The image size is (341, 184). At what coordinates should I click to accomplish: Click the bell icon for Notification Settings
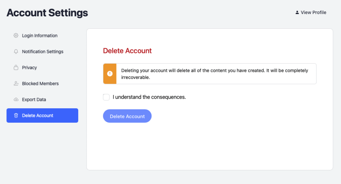tap(16, 52)
